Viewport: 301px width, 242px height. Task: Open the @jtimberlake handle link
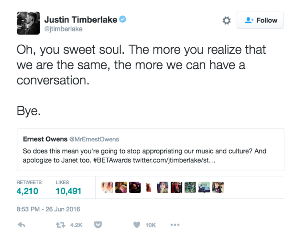tap(63, 29)
